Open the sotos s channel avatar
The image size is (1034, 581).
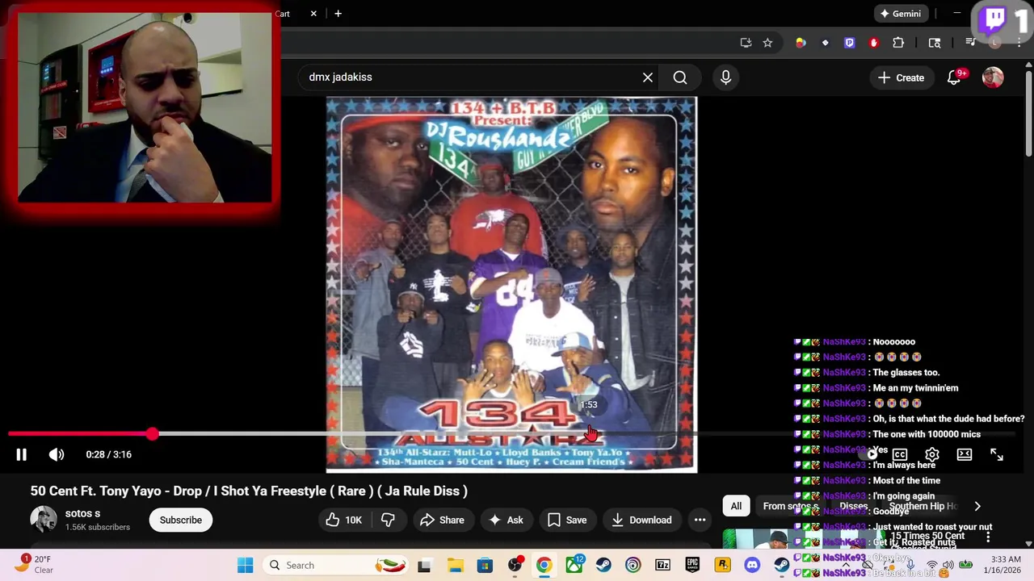pyautogui.click(x=44, y=520)
